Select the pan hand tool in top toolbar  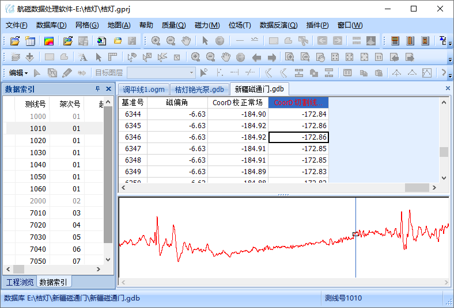186,41
